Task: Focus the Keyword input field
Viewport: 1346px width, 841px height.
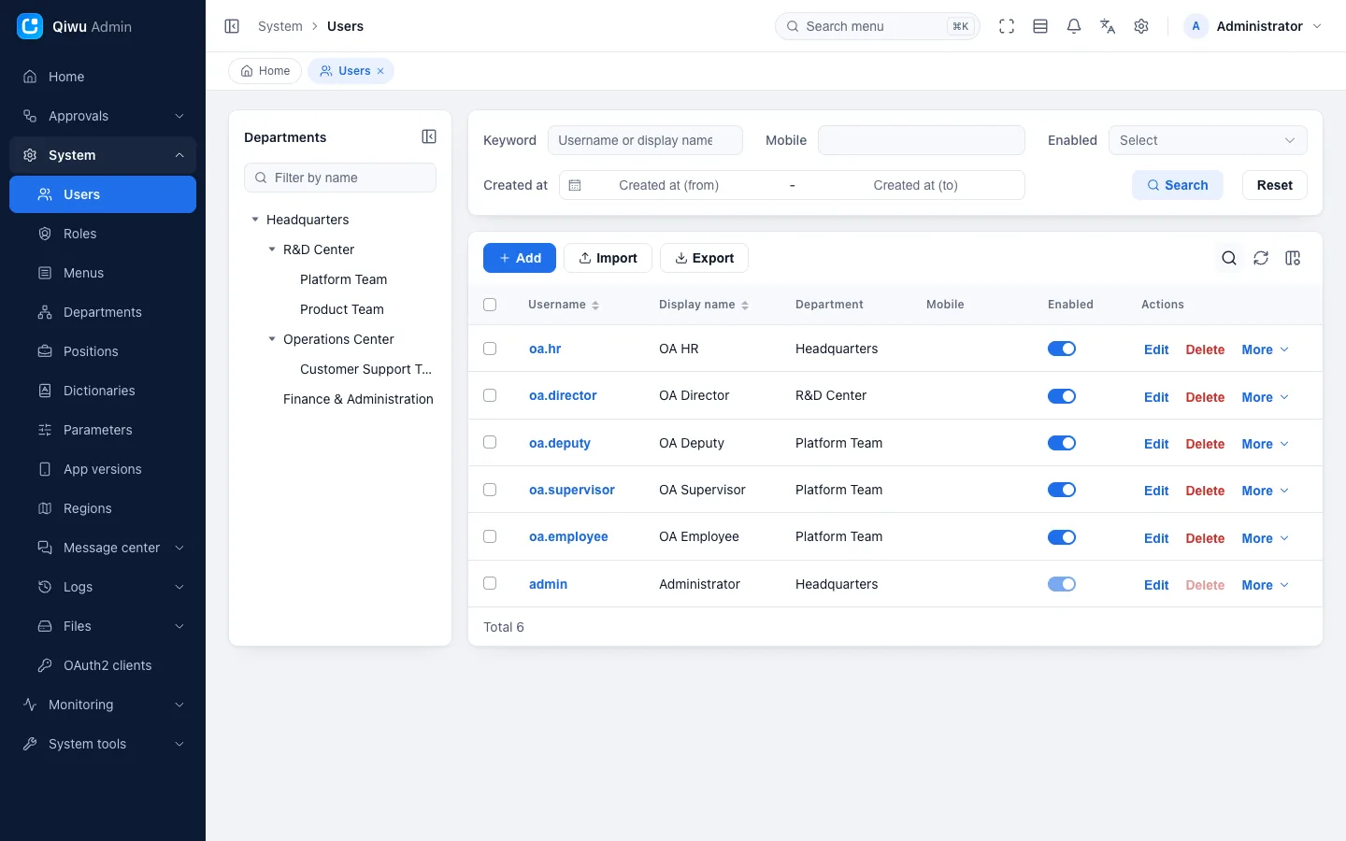Action: (645, 140)
